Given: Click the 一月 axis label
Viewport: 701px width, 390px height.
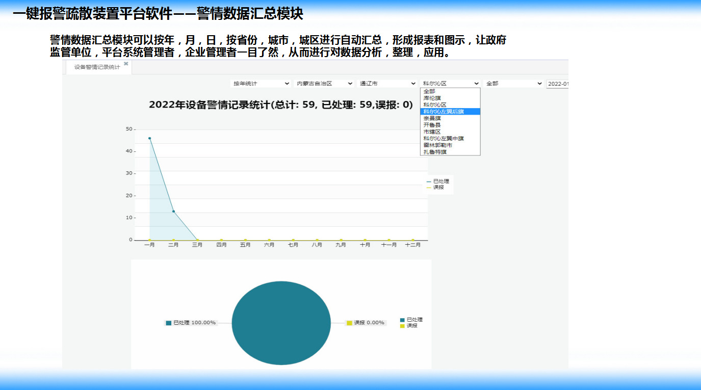Looking at the screenshot, I should [x=149, y=245].
